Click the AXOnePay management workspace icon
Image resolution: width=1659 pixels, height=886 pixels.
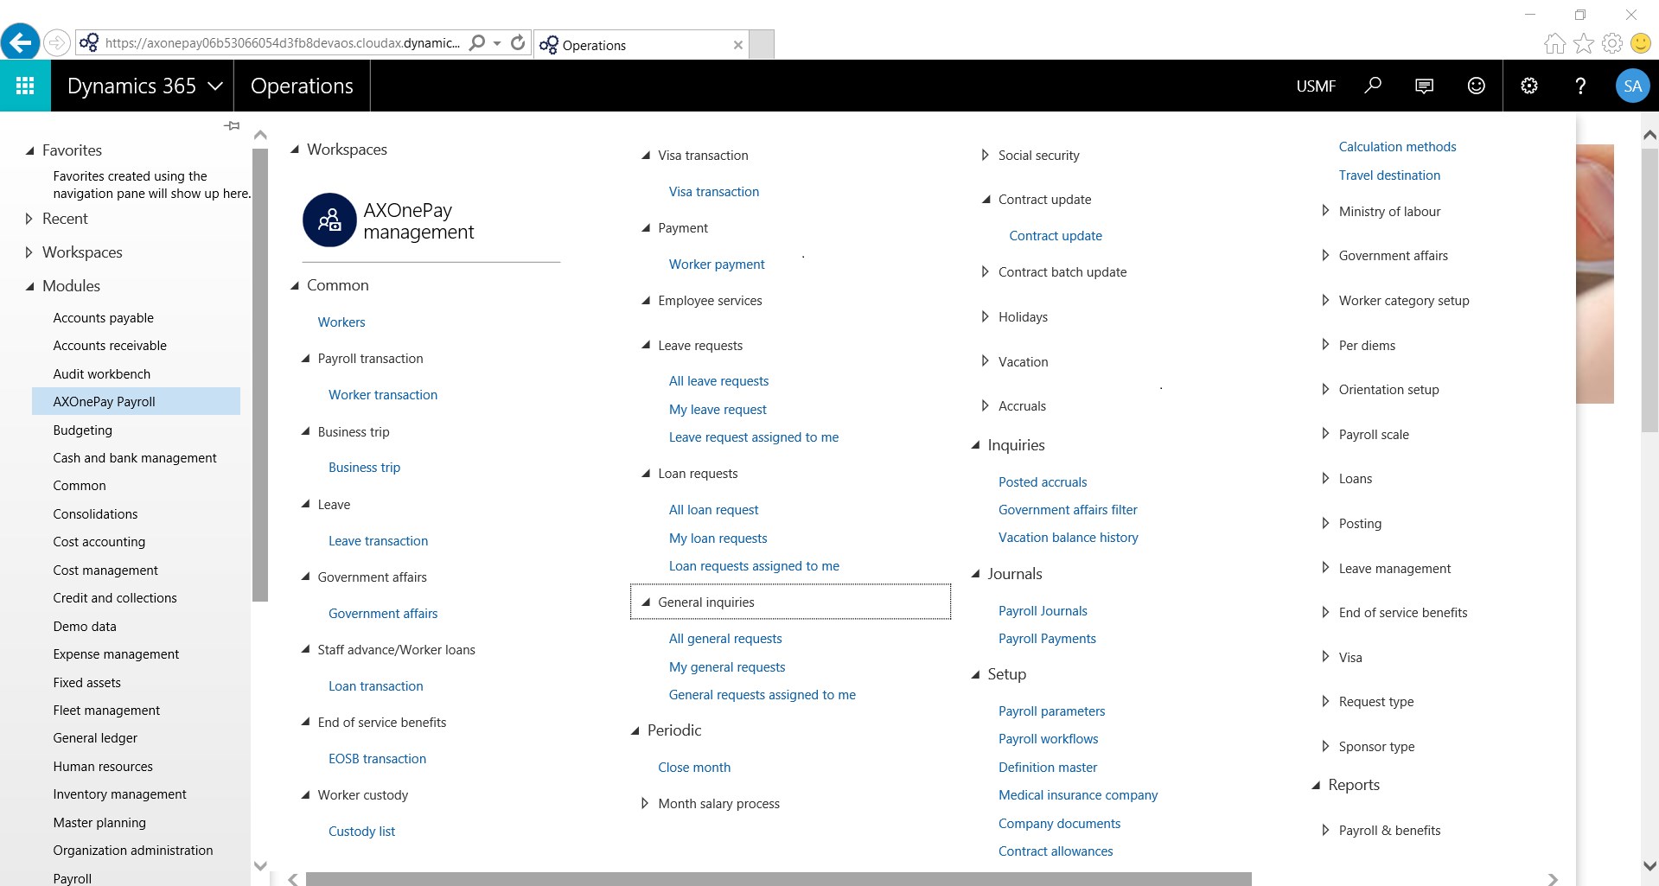[x=329, y=220]
